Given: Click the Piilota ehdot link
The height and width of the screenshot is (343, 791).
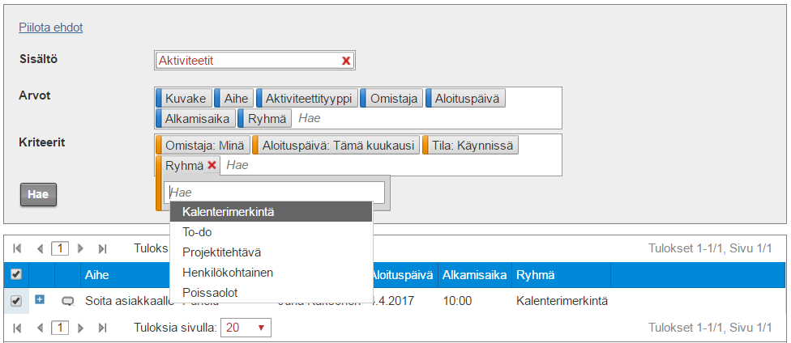Looking at the screenshot, I should [x=51, y=28].
